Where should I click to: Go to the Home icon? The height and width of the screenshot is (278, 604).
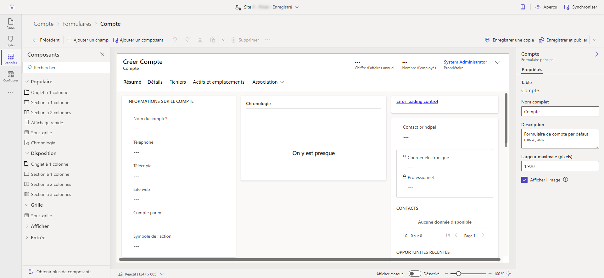[x=12, y=7]
